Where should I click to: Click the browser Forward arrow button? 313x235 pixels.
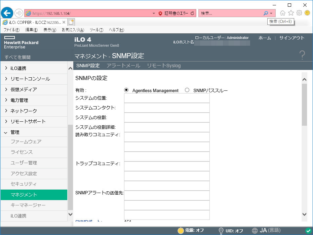tap(19, 13)
